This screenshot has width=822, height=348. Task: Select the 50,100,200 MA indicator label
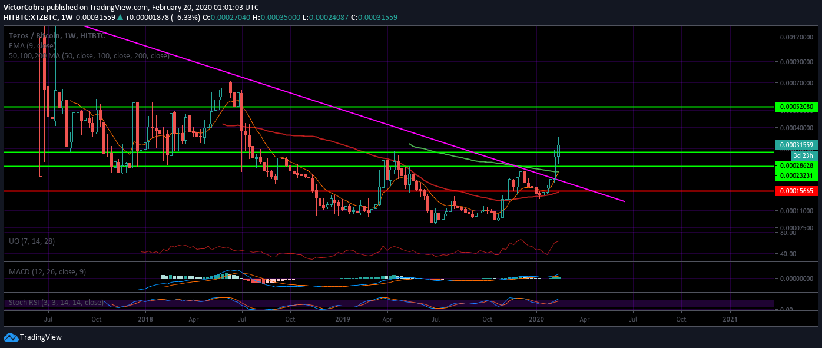89,55
